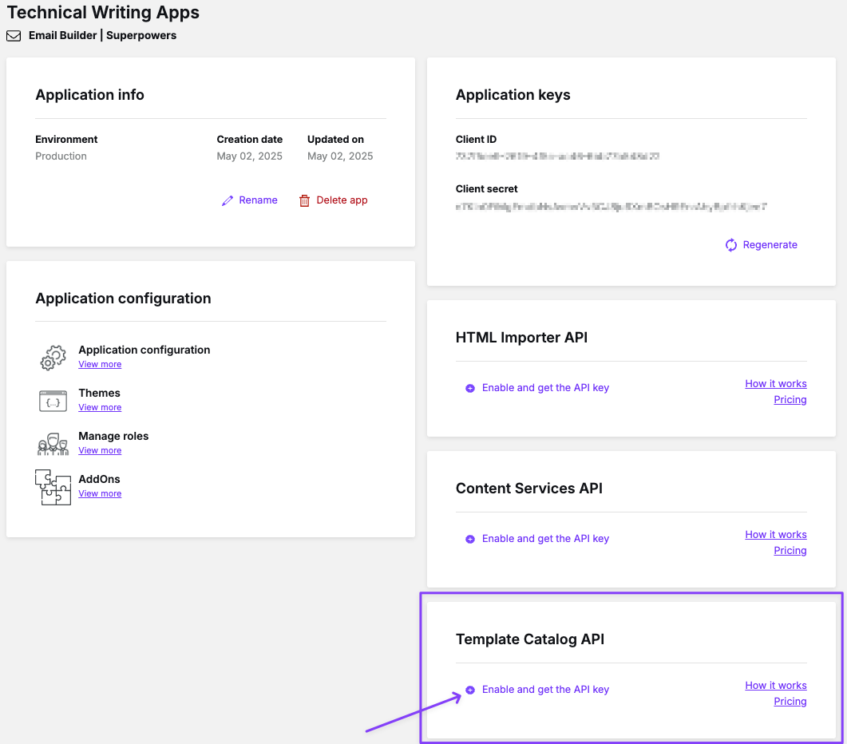The height and width of the screenshot is (744, 847).
Task: Click the AddOns puzzle pieces icon
Action: [53, 487]
